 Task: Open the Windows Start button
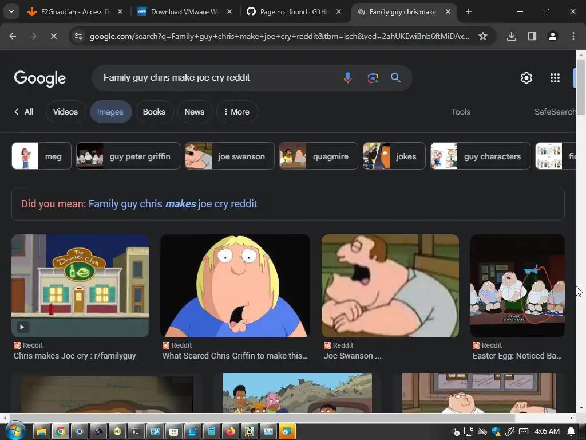[x=14, y=431]
